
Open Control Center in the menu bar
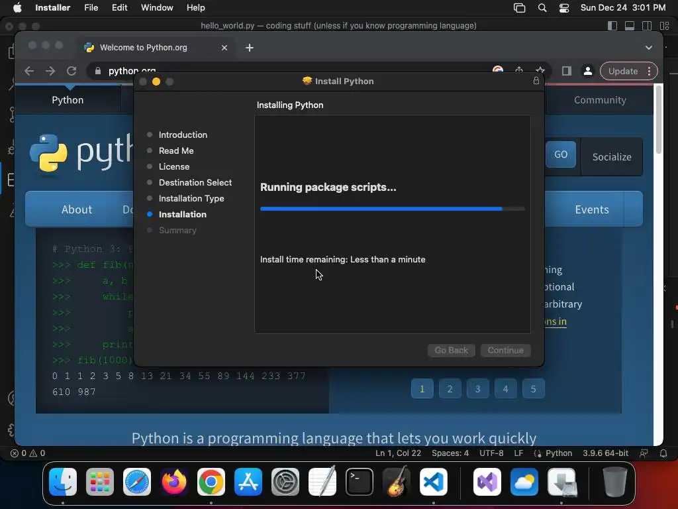(x=564, y=8)
